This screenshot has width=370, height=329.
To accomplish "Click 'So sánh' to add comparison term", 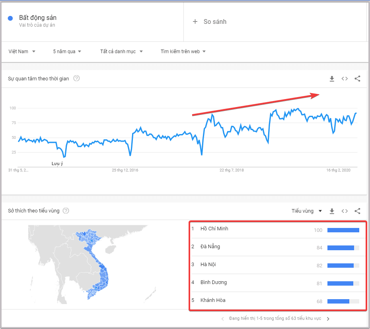I will tap(215, 22).
